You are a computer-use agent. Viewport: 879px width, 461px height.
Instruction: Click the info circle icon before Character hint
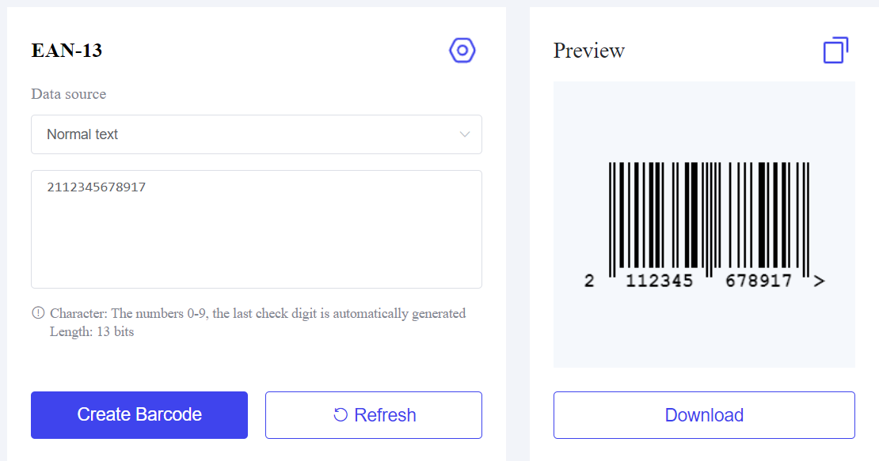point(38,313)
